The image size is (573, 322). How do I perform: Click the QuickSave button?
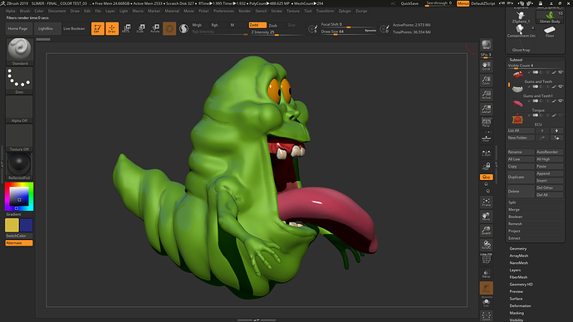[409, 3]
